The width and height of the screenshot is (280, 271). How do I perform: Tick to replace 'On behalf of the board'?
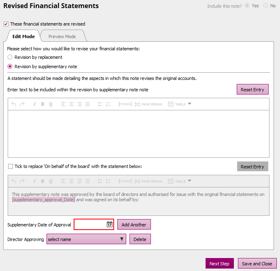(x=11, y=166)
